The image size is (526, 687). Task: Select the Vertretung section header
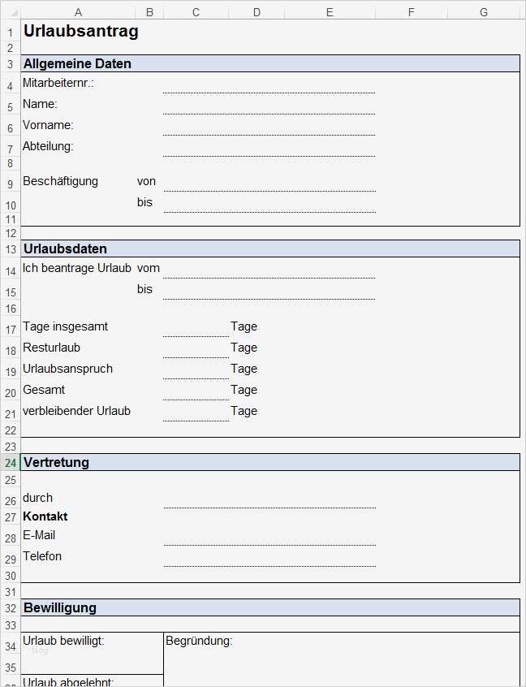[x=162, y=461]
